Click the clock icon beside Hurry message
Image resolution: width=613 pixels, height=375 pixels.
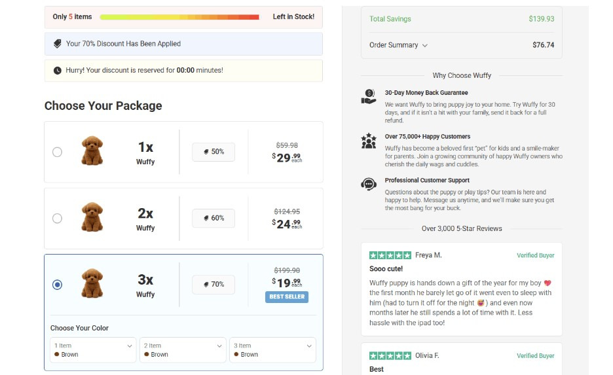point(58,70)
